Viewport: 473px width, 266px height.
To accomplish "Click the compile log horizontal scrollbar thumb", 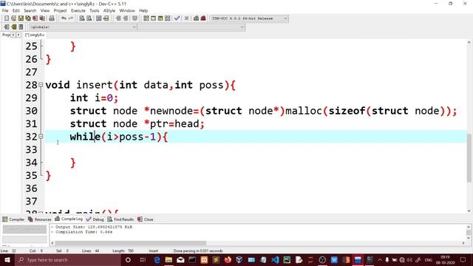I will (130, 243).
